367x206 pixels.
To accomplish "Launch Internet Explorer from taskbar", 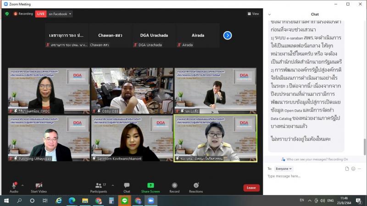I will (x=59, y=201).
